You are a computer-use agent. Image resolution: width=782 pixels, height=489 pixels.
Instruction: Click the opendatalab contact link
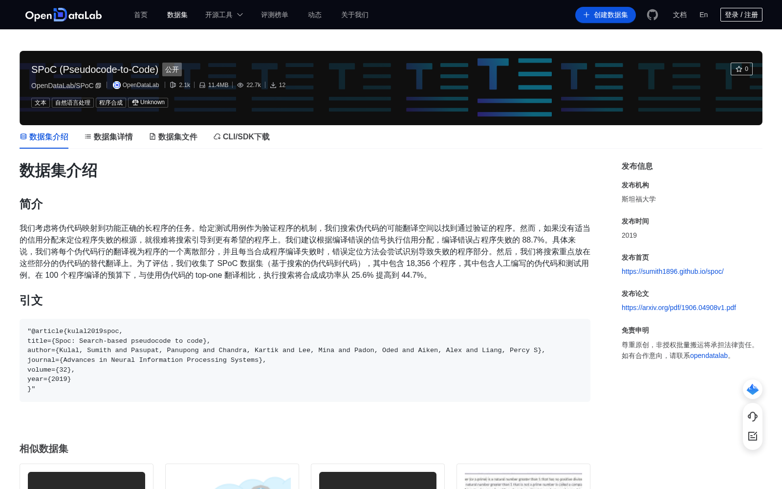click(709, 356)
